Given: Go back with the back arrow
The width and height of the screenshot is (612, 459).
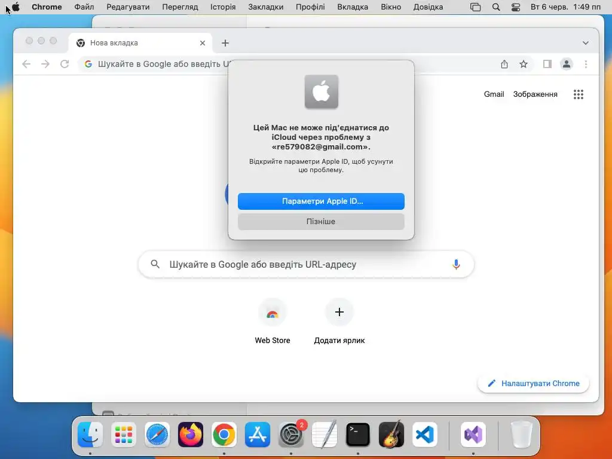Looking at the screenshot, I should coord(26,64).
